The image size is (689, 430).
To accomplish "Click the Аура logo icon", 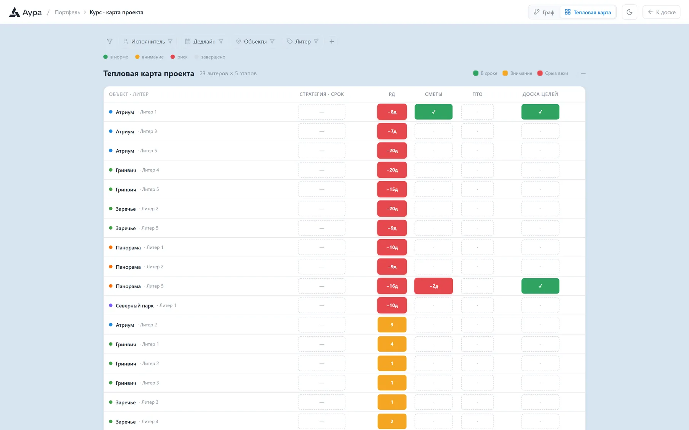I will coord(15,12).
